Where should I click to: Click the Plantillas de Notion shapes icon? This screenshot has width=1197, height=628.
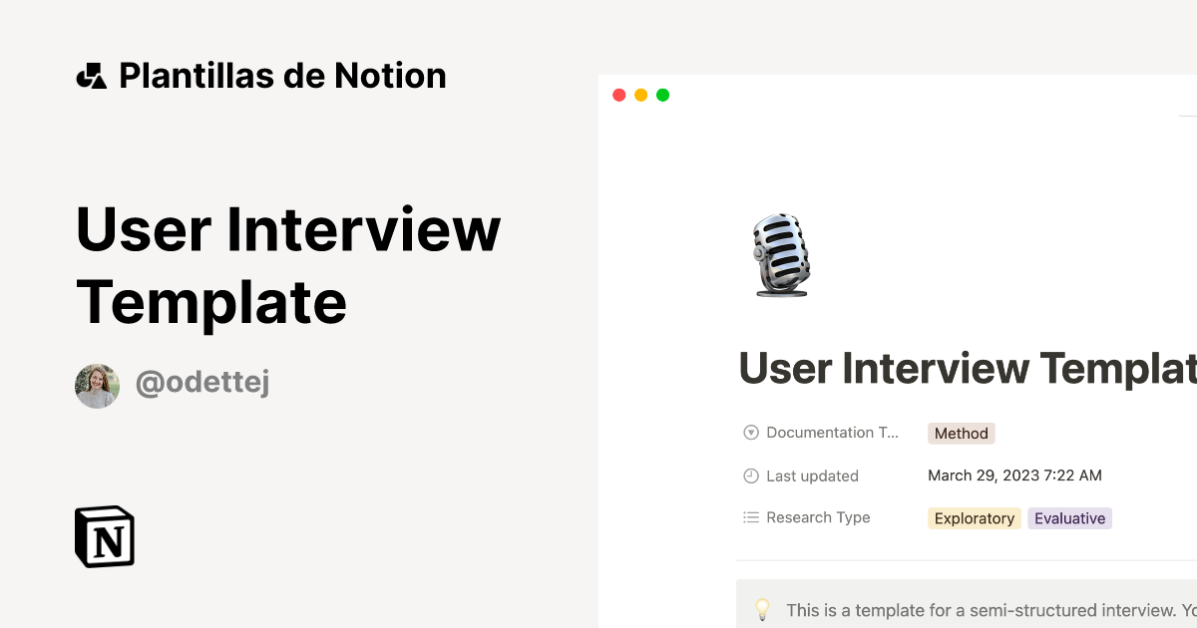(x=91, y=76)
